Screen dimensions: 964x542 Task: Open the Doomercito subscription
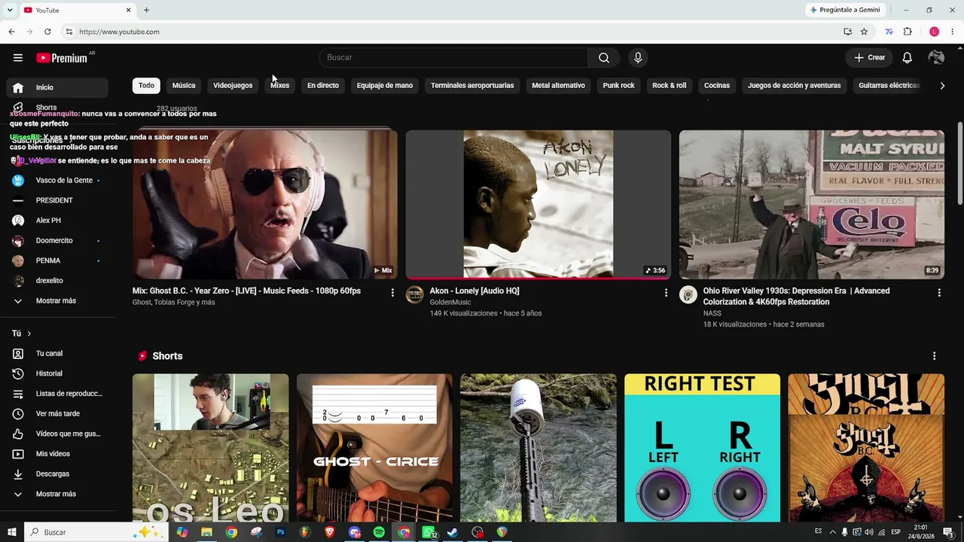[59, 240]
